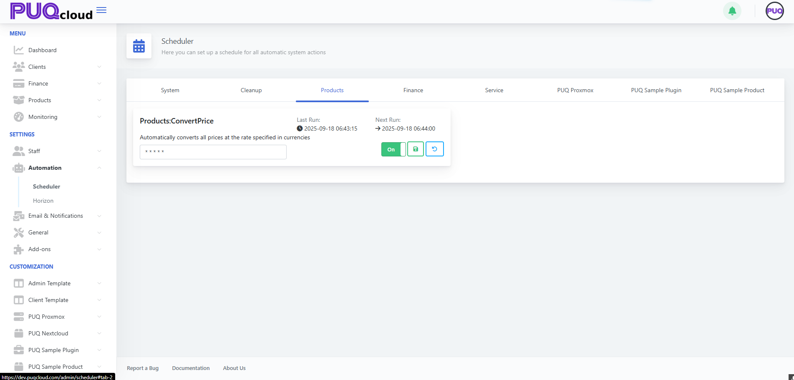Click the Dashboard chart icon
This screenshot has width=794, height=380.
[19, 50]
